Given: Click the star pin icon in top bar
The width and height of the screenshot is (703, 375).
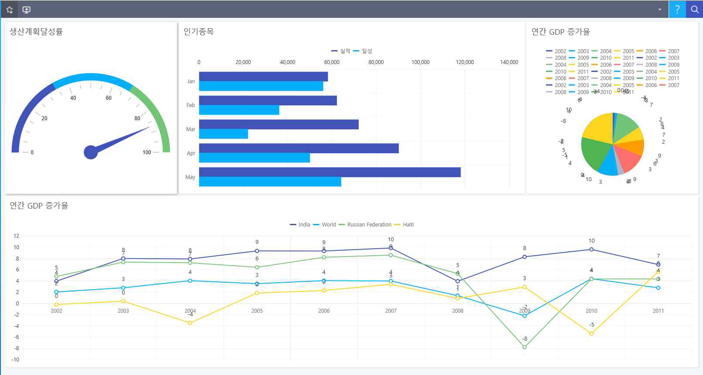Looking at the screenshot, I should tap(10, 10).
